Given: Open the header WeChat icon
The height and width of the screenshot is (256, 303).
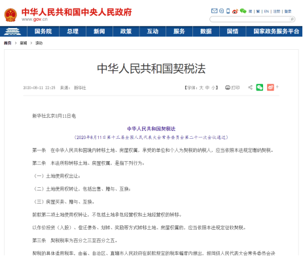Looking at the screenshot, I should 243,11.
